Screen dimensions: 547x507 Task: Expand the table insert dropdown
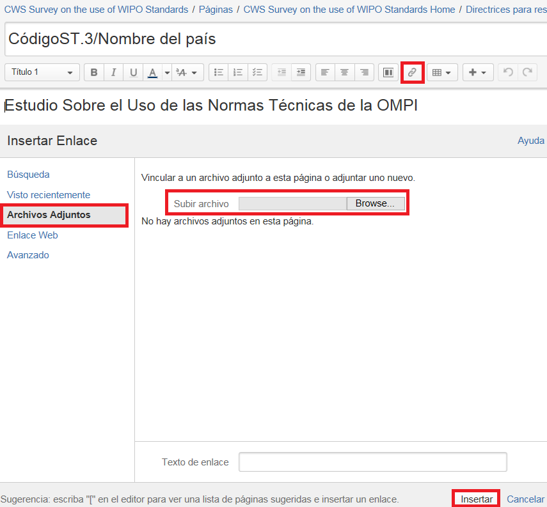(441, 73)
